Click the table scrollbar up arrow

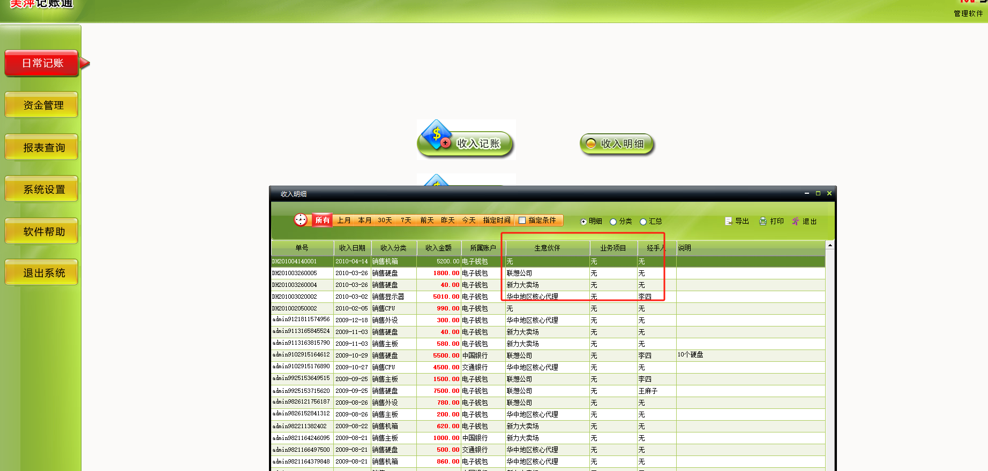(x=830, y=245)
